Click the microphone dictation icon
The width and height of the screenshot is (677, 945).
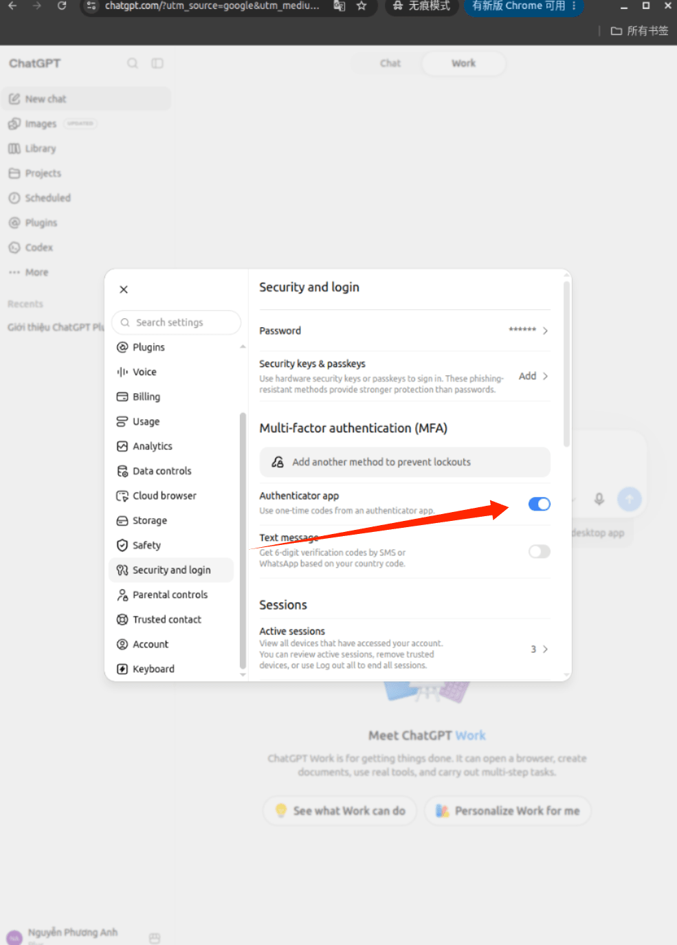(x=599, y=499)
